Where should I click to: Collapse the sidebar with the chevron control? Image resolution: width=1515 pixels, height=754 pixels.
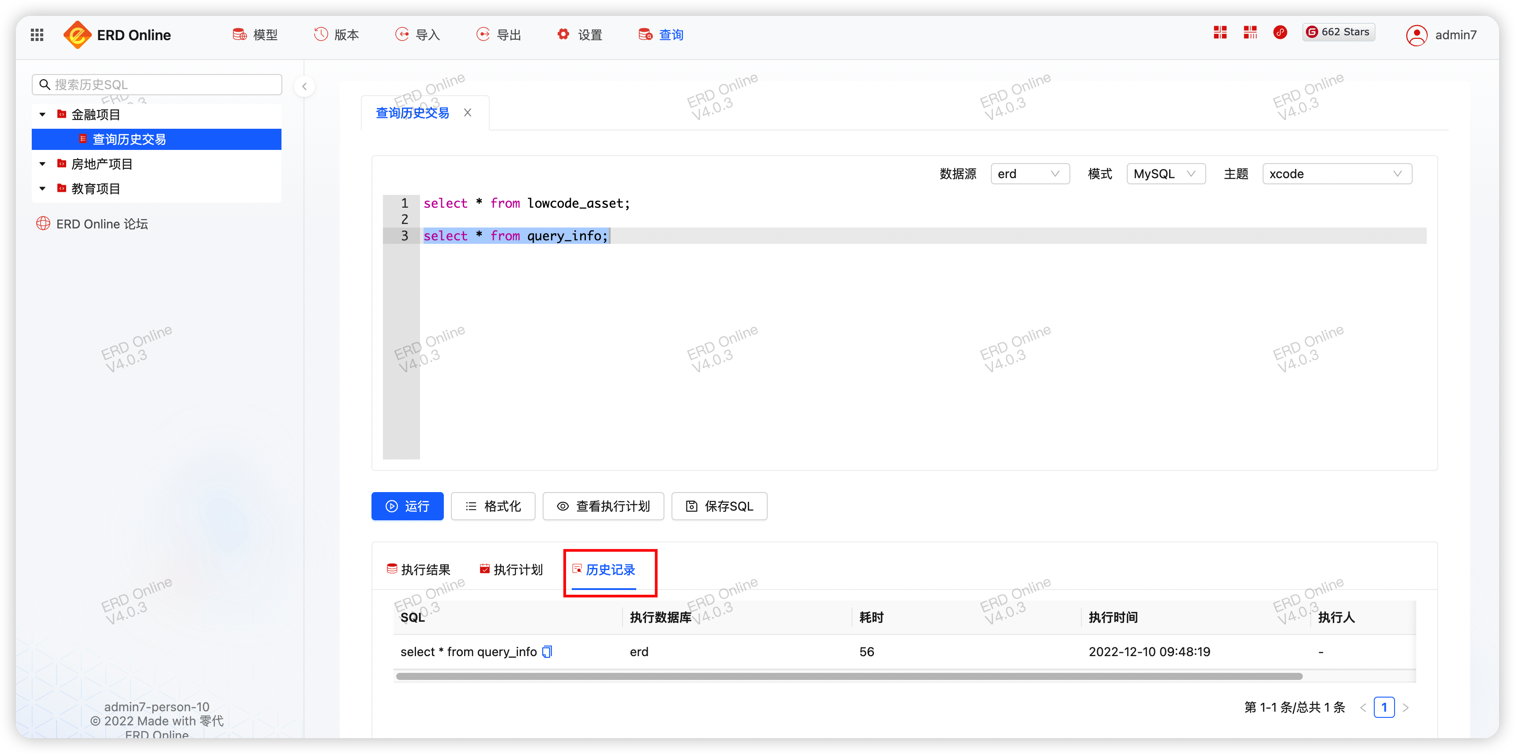point(304,86)
